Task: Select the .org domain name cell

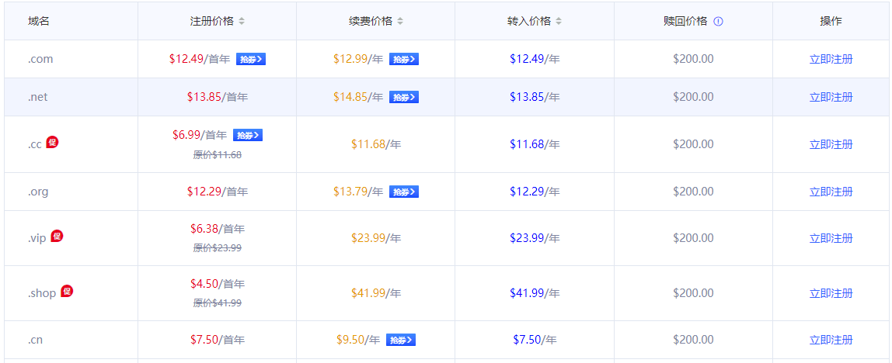Action: tap(38, 192)
